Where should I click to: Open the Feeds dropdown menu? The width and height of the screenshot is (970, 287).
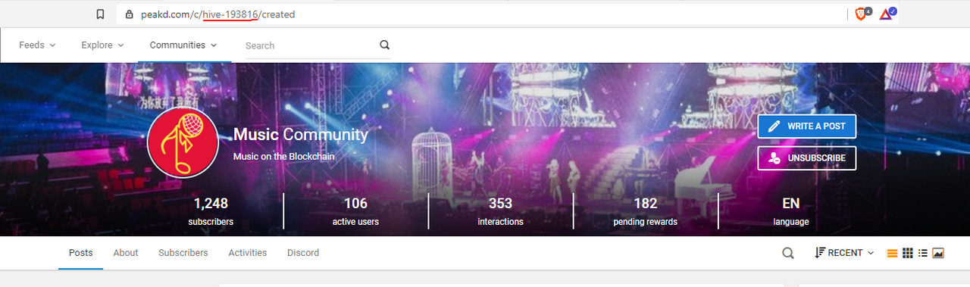37,45
